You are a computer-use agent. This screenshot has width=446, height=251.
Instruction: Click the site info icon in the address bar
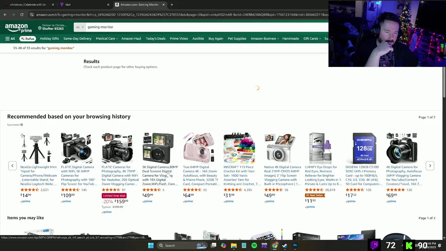[x=32, y=15]
